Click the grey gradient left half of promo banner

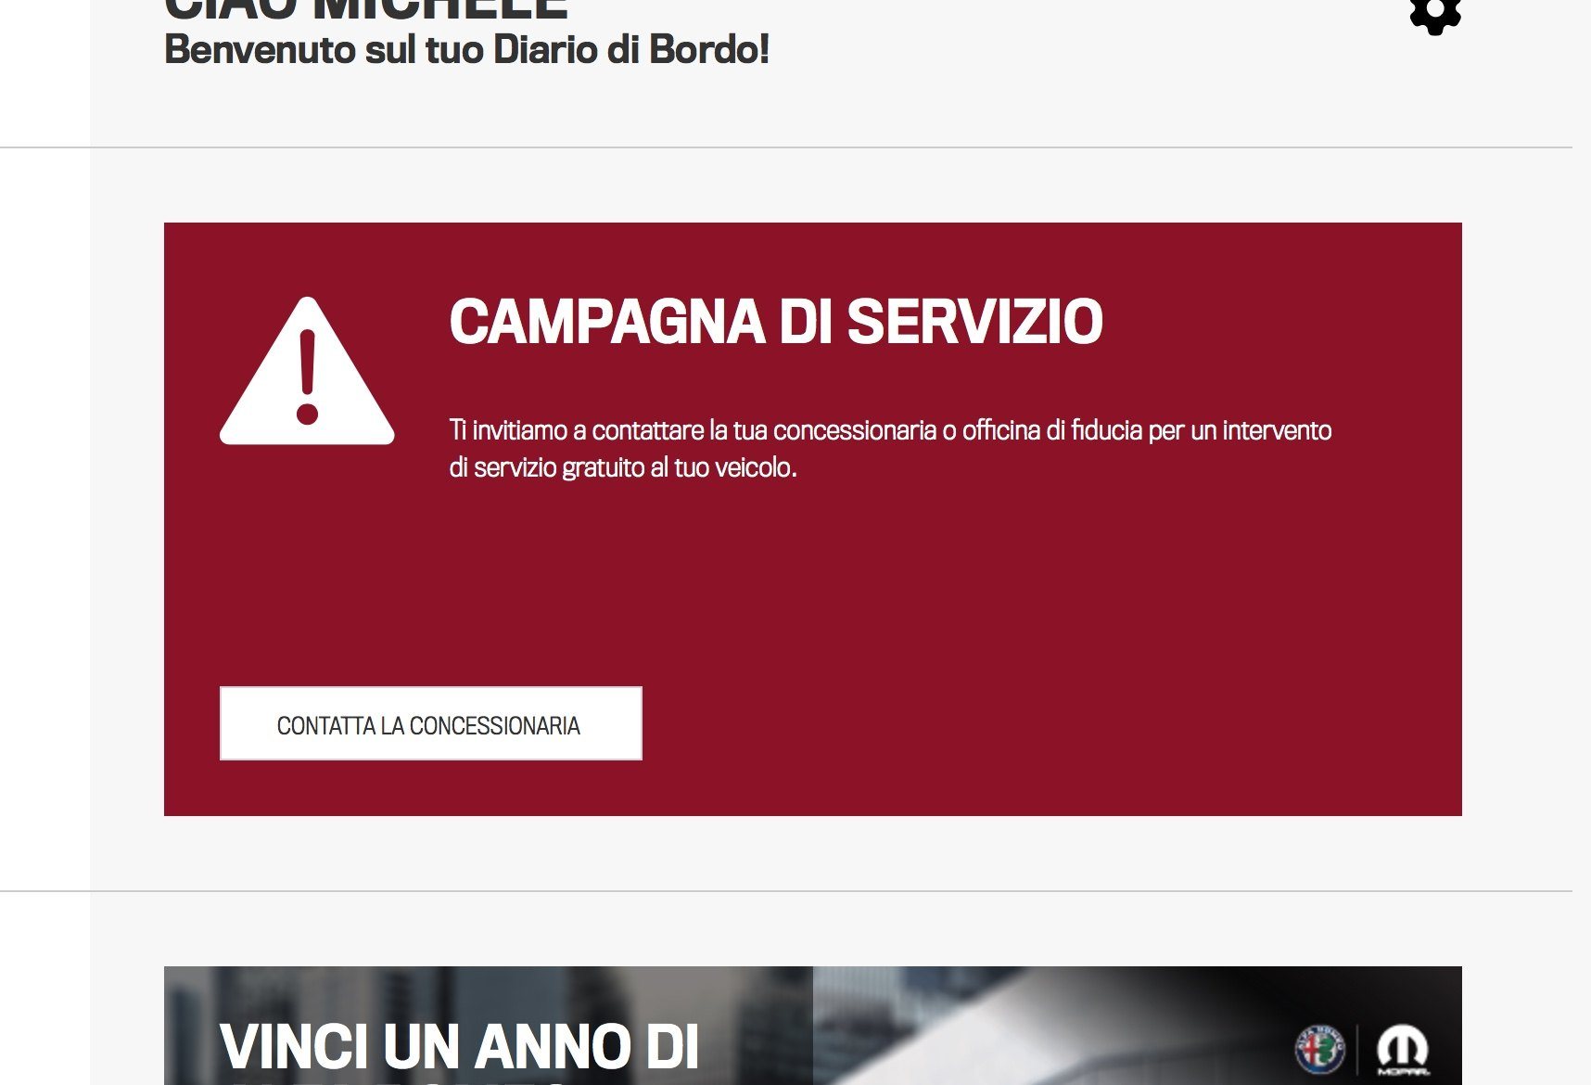(489, 1026)
